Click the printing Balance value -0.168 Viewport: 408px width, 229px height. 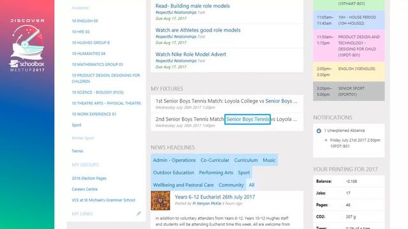click(x=351, y=181)
